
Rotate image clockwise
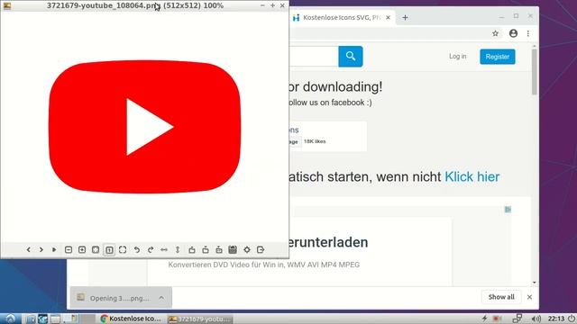tap(151, 250)
